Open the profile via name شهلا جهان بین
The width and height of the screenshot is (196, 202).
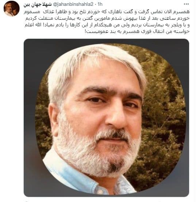click(38, 4)
